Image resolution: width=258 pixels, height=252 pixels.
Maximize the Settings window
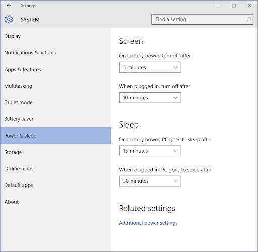click(x=234, y=6)
